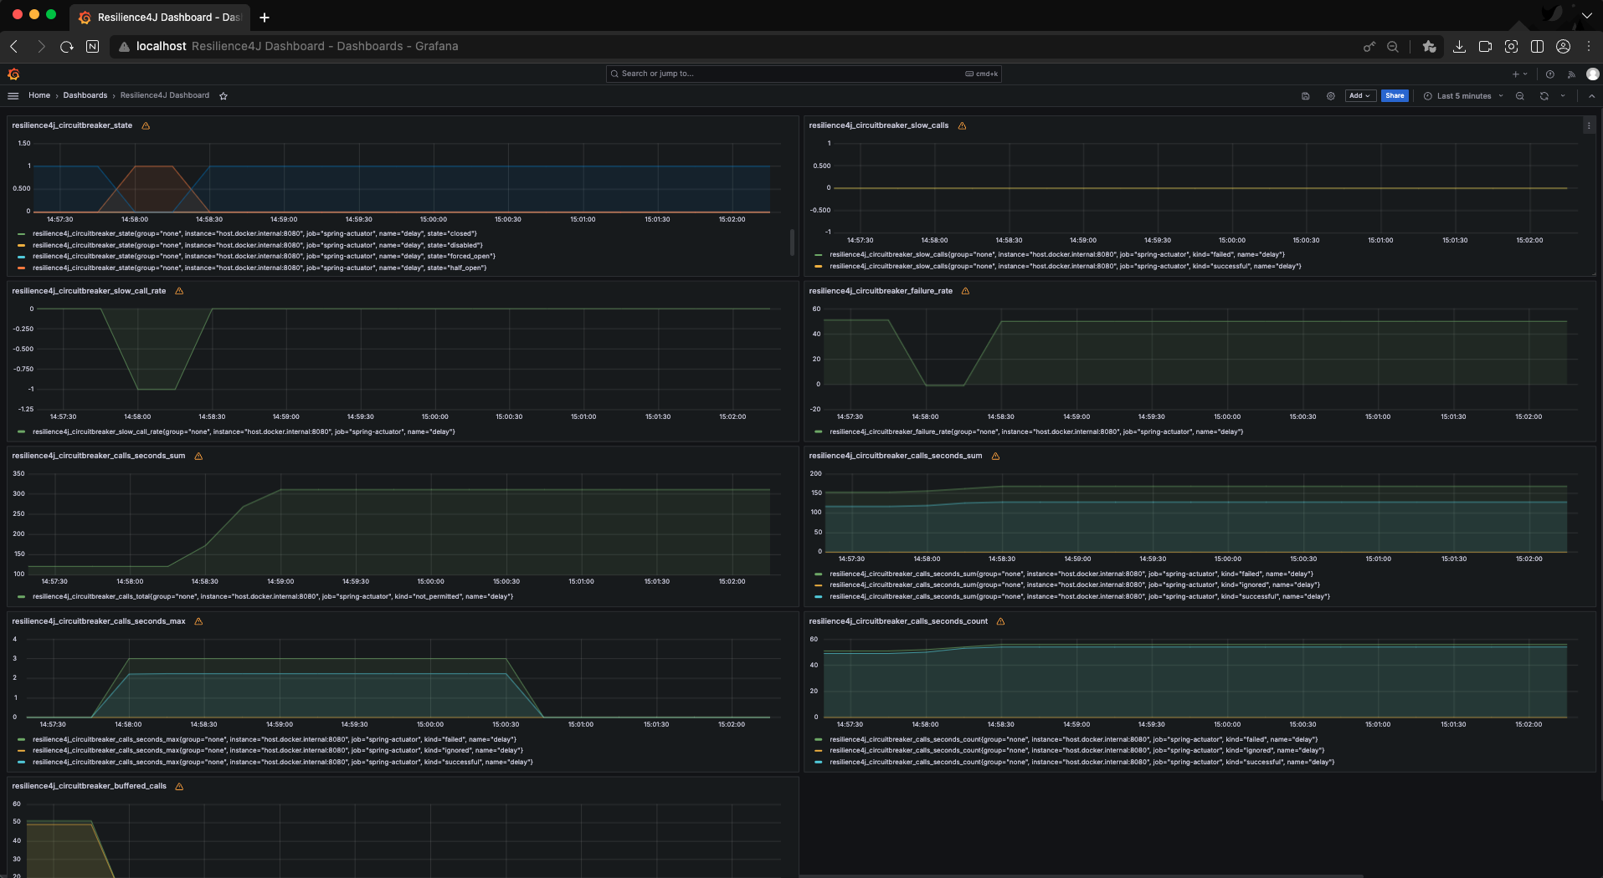Go to Home breadcrumb link
1603x878 pixels.
39,96
